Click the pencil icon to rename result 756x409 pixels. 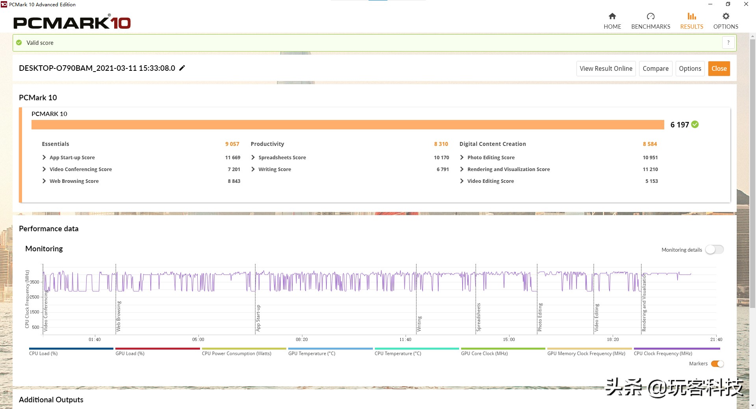(182, 68)
